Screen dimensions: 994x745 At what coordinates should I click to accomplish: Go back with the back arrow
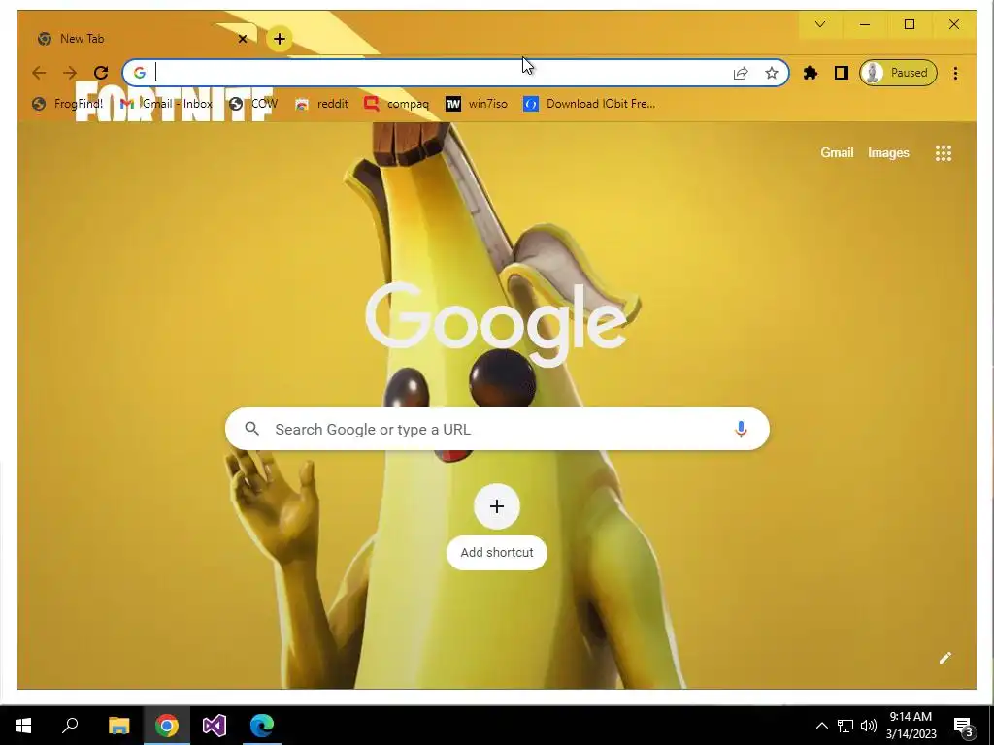pyautogui.click(x=39, y=73)
